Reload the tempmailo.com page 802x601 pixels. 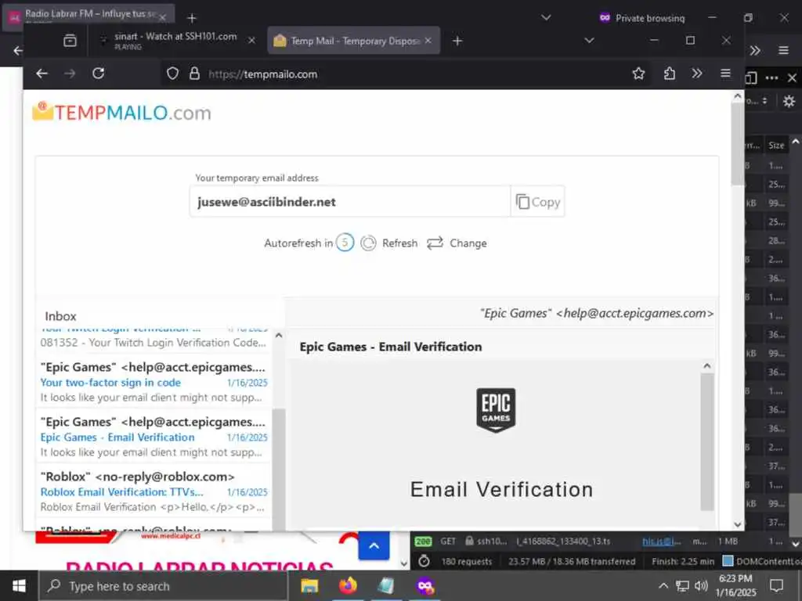[98, 74]
